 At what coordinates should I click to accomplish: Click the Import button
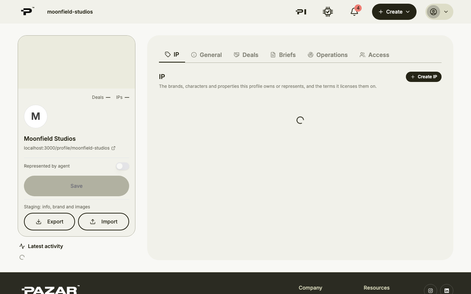click(x=103, y=222)
